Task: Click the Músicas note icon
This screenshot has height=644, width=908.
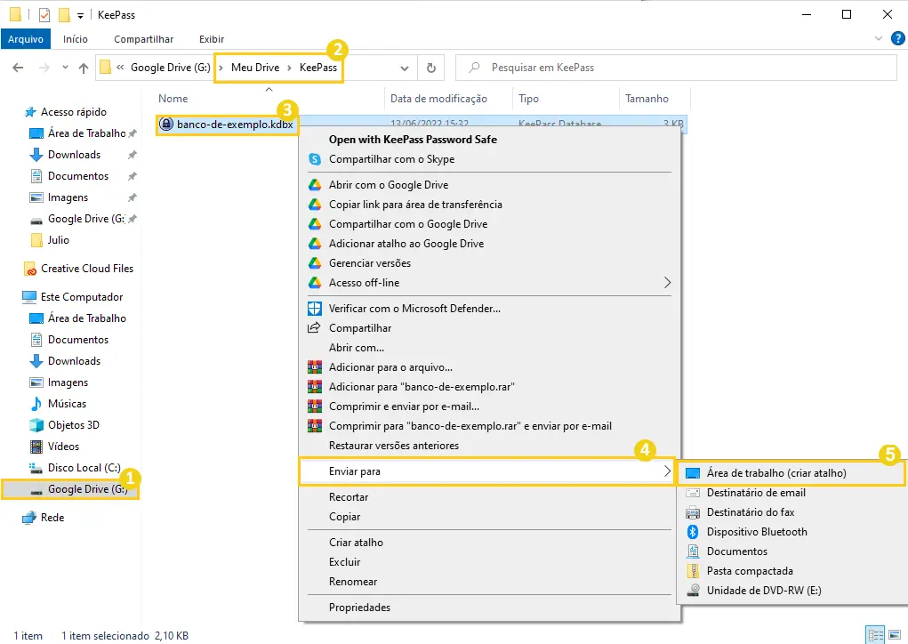Action: (36, 404)
